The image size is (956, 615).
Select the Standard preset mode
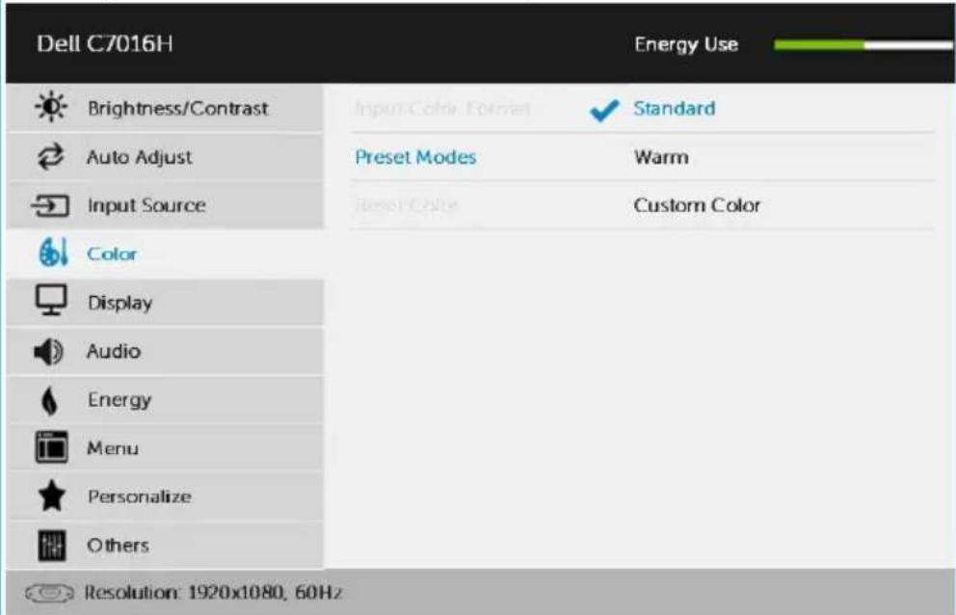(675, 108)
